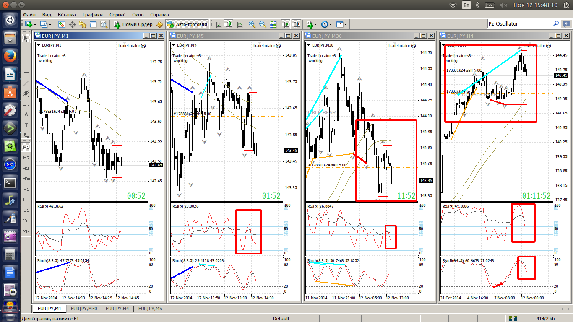Expand the Indicators dropdown arrow
The width and height of the screenshot is (573, 322).
(x=315, y=24)
